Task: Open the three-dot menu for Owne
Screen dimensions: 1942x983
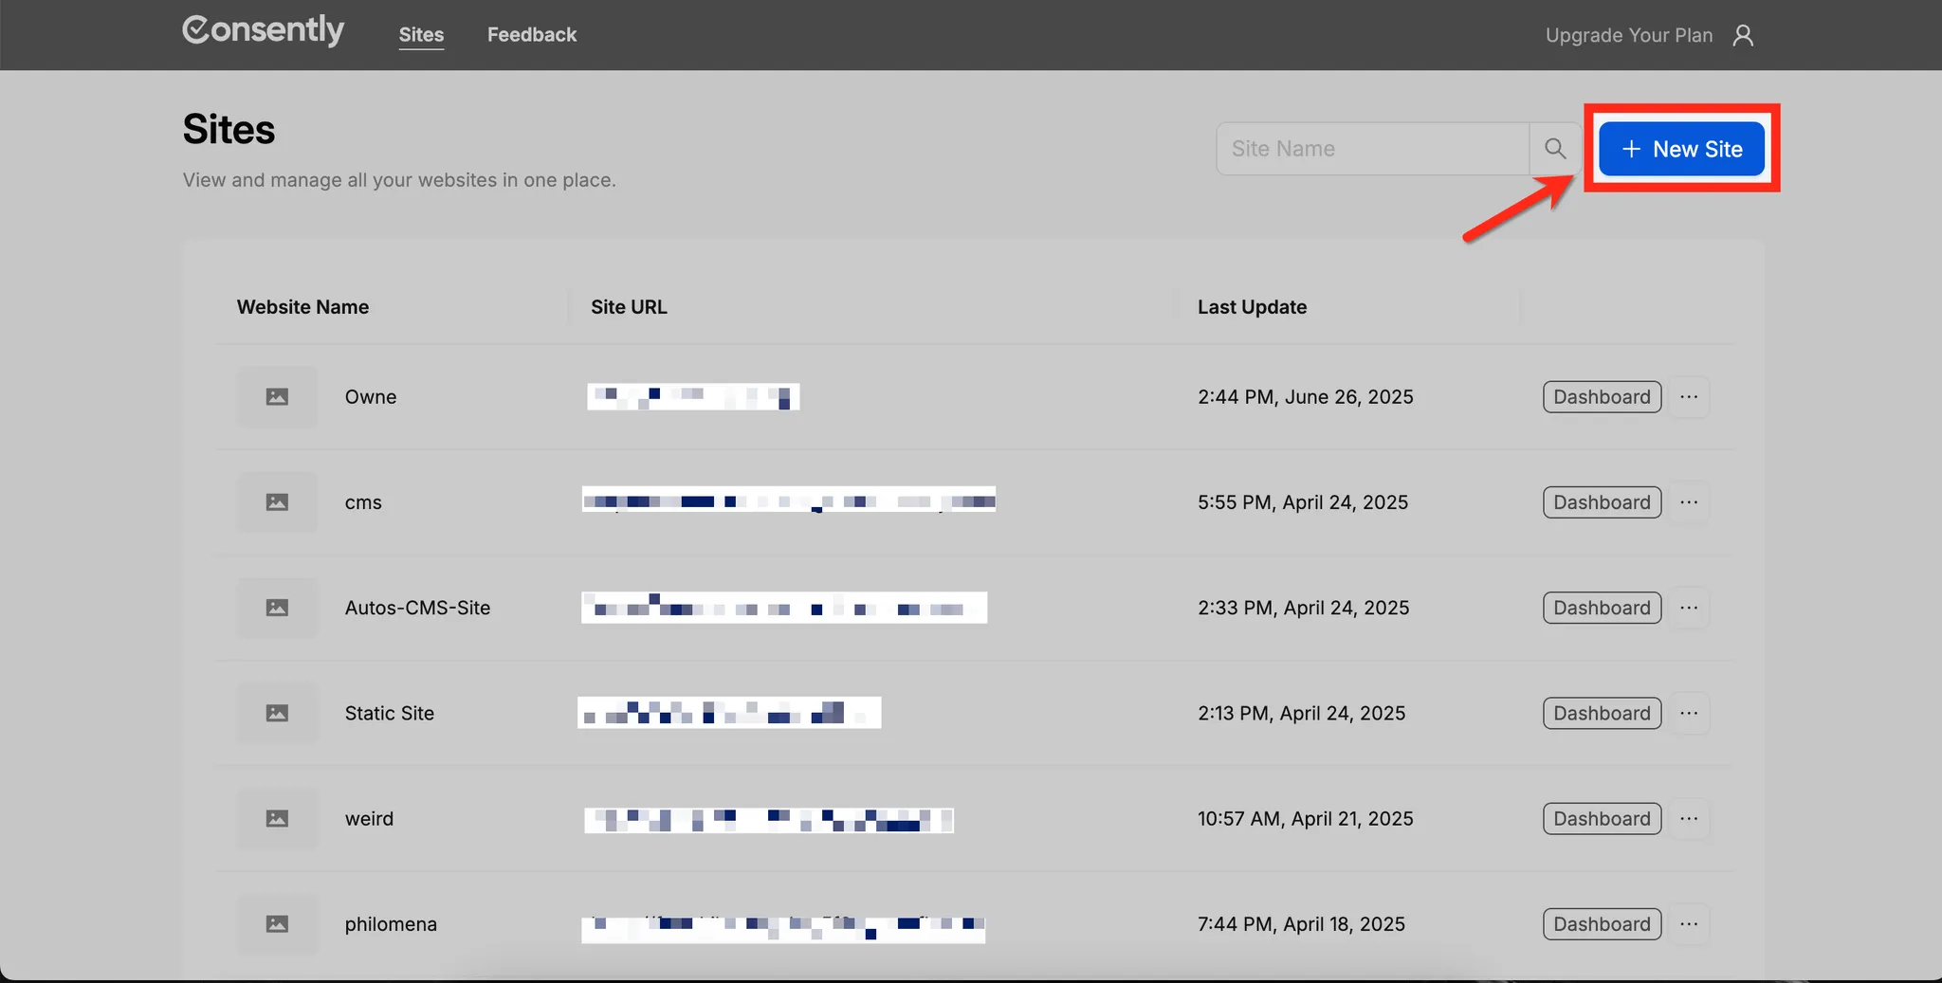Action: (1691, 396)
